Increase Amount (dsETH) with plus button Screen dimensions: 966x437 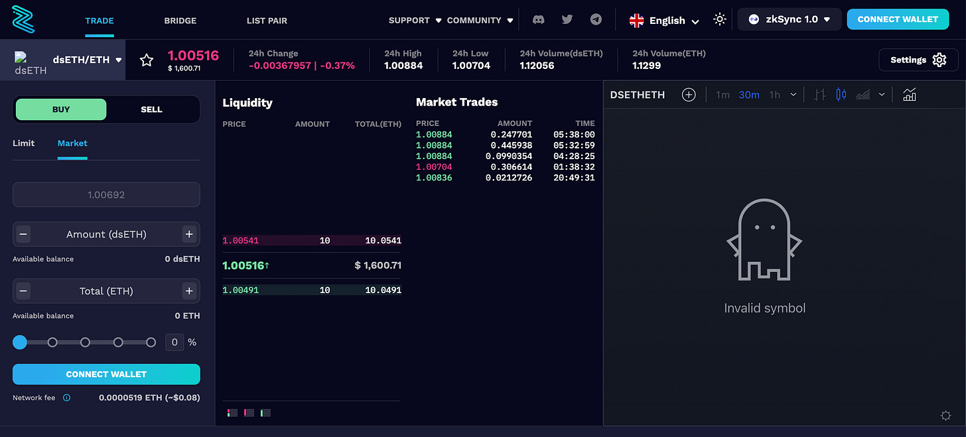pyautogui.click(x=189, y=234)
